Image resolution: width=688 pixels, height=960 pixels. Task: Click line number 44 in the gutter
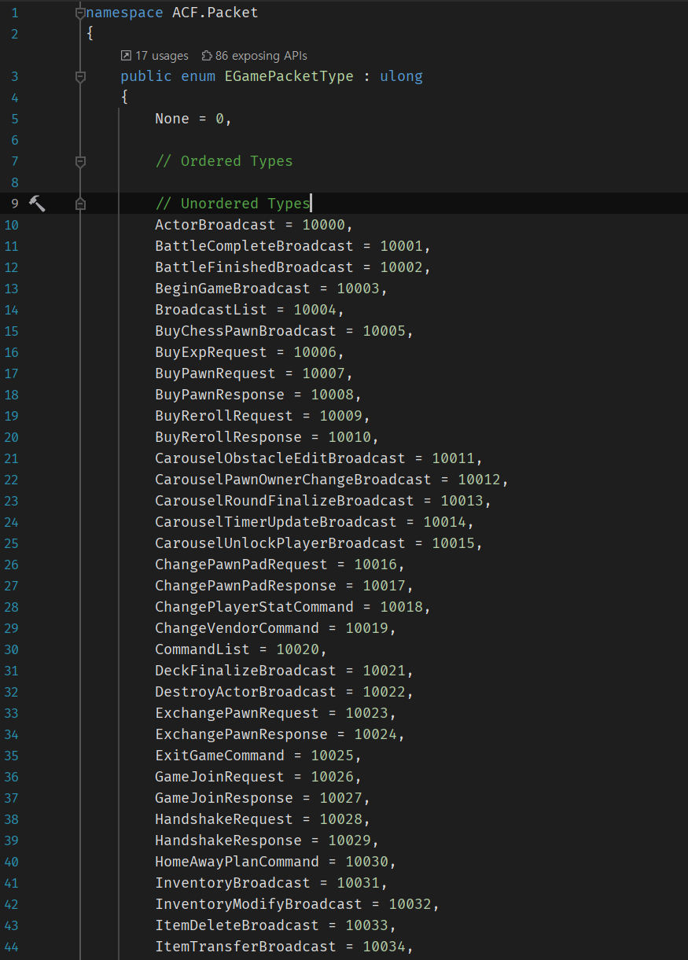(11, 947)
